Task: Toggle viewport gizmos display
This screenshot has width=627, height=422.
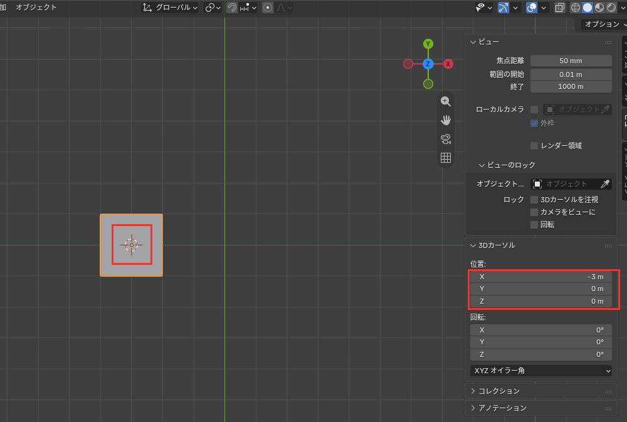Action: coord(503,8)
